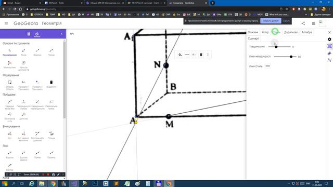Select the Delete (Видалити) tool
This screenshot has width=333, height=187.
click(x=51, y=84)
